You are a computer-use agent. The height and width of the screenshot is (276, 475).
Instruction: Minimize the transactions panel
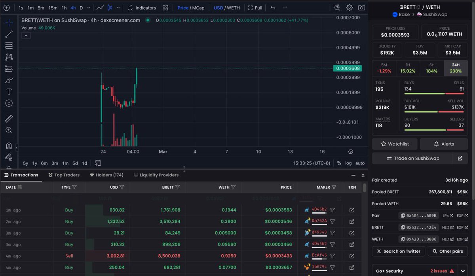tap(353, 175)
